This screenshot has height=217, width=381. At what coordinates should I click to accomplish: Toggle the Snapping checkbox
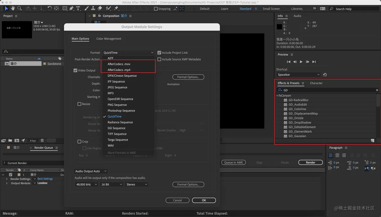156,9
